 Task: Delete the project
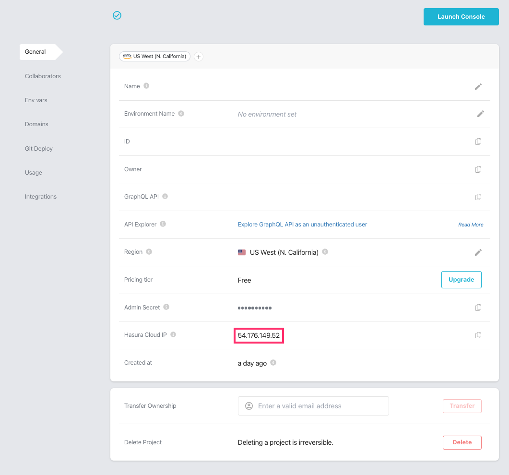click(x=462, y=442)
